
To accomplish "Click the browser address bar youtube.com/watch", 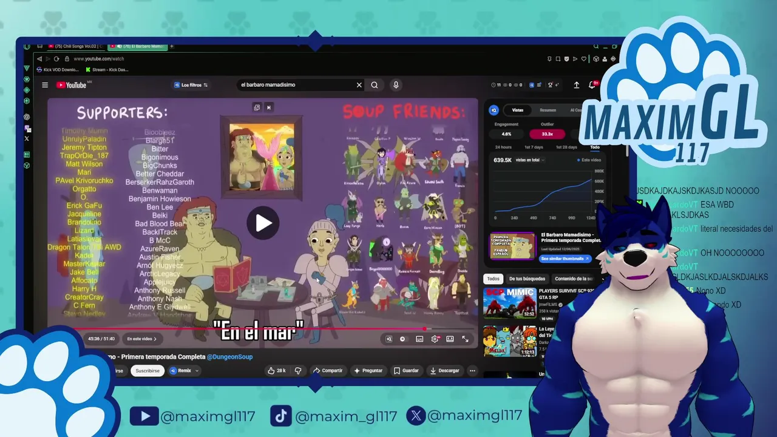I will pos(98,59).
